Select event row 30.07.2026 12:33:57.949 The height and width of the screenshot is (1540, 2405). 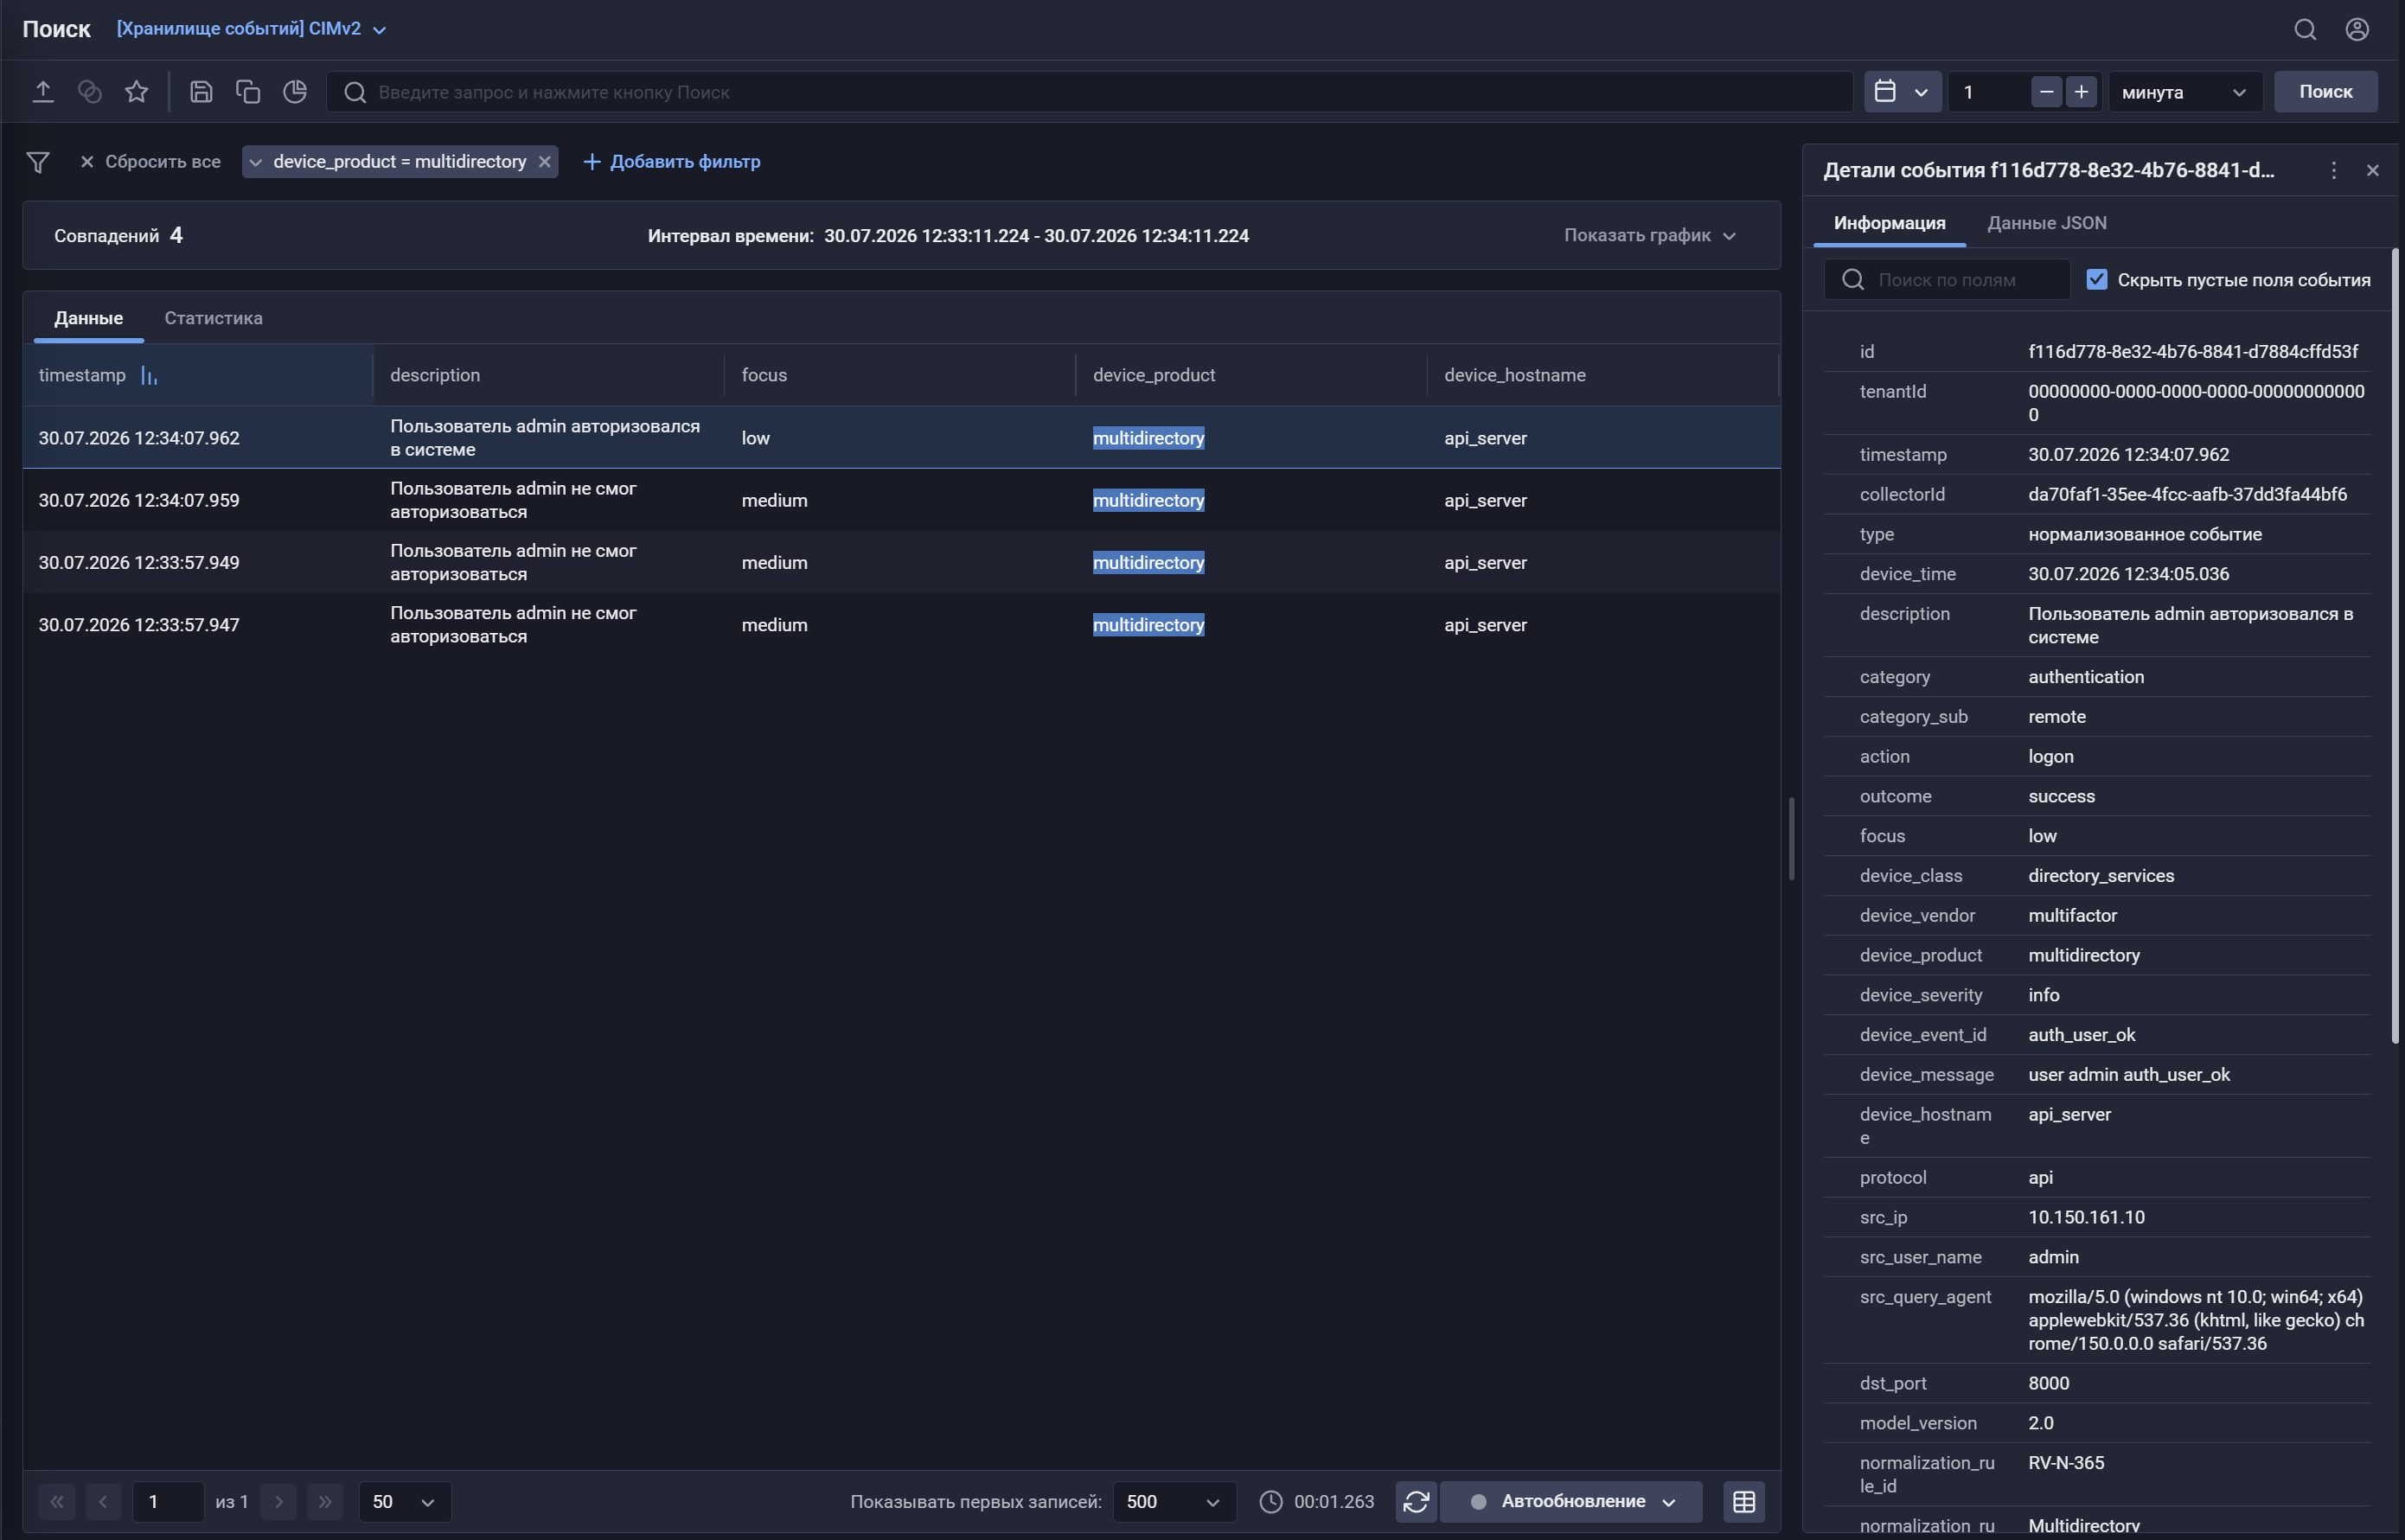coord(901,563)
